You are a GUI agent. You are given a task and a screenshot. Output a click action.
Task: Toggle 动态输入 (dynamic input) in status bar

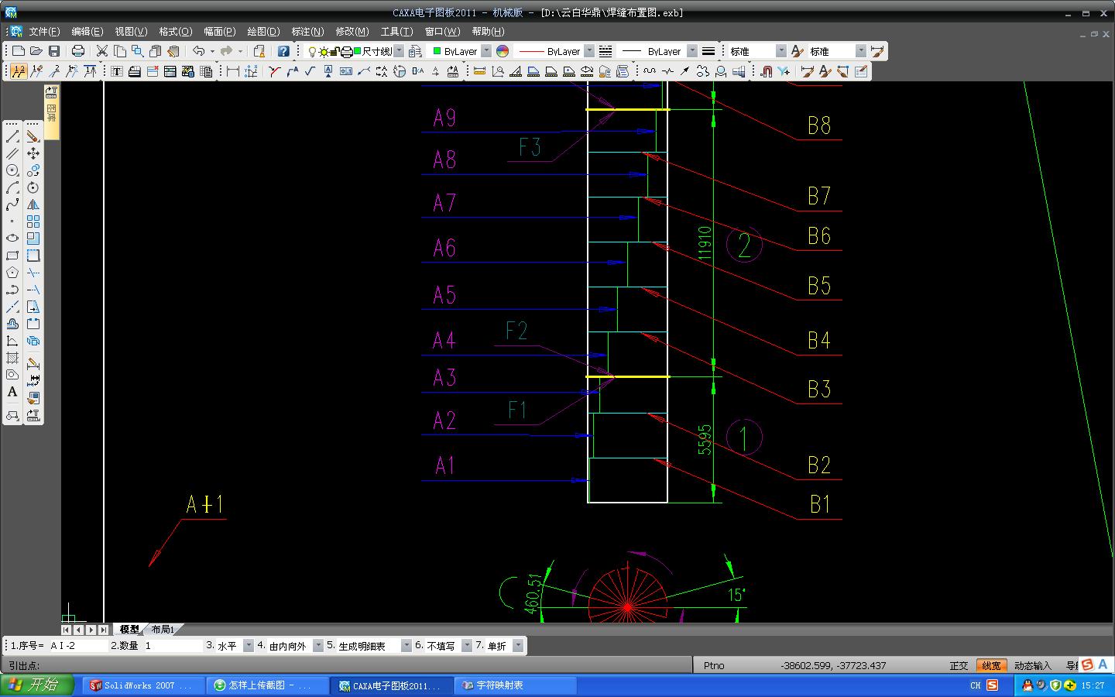click(1032, 665)
